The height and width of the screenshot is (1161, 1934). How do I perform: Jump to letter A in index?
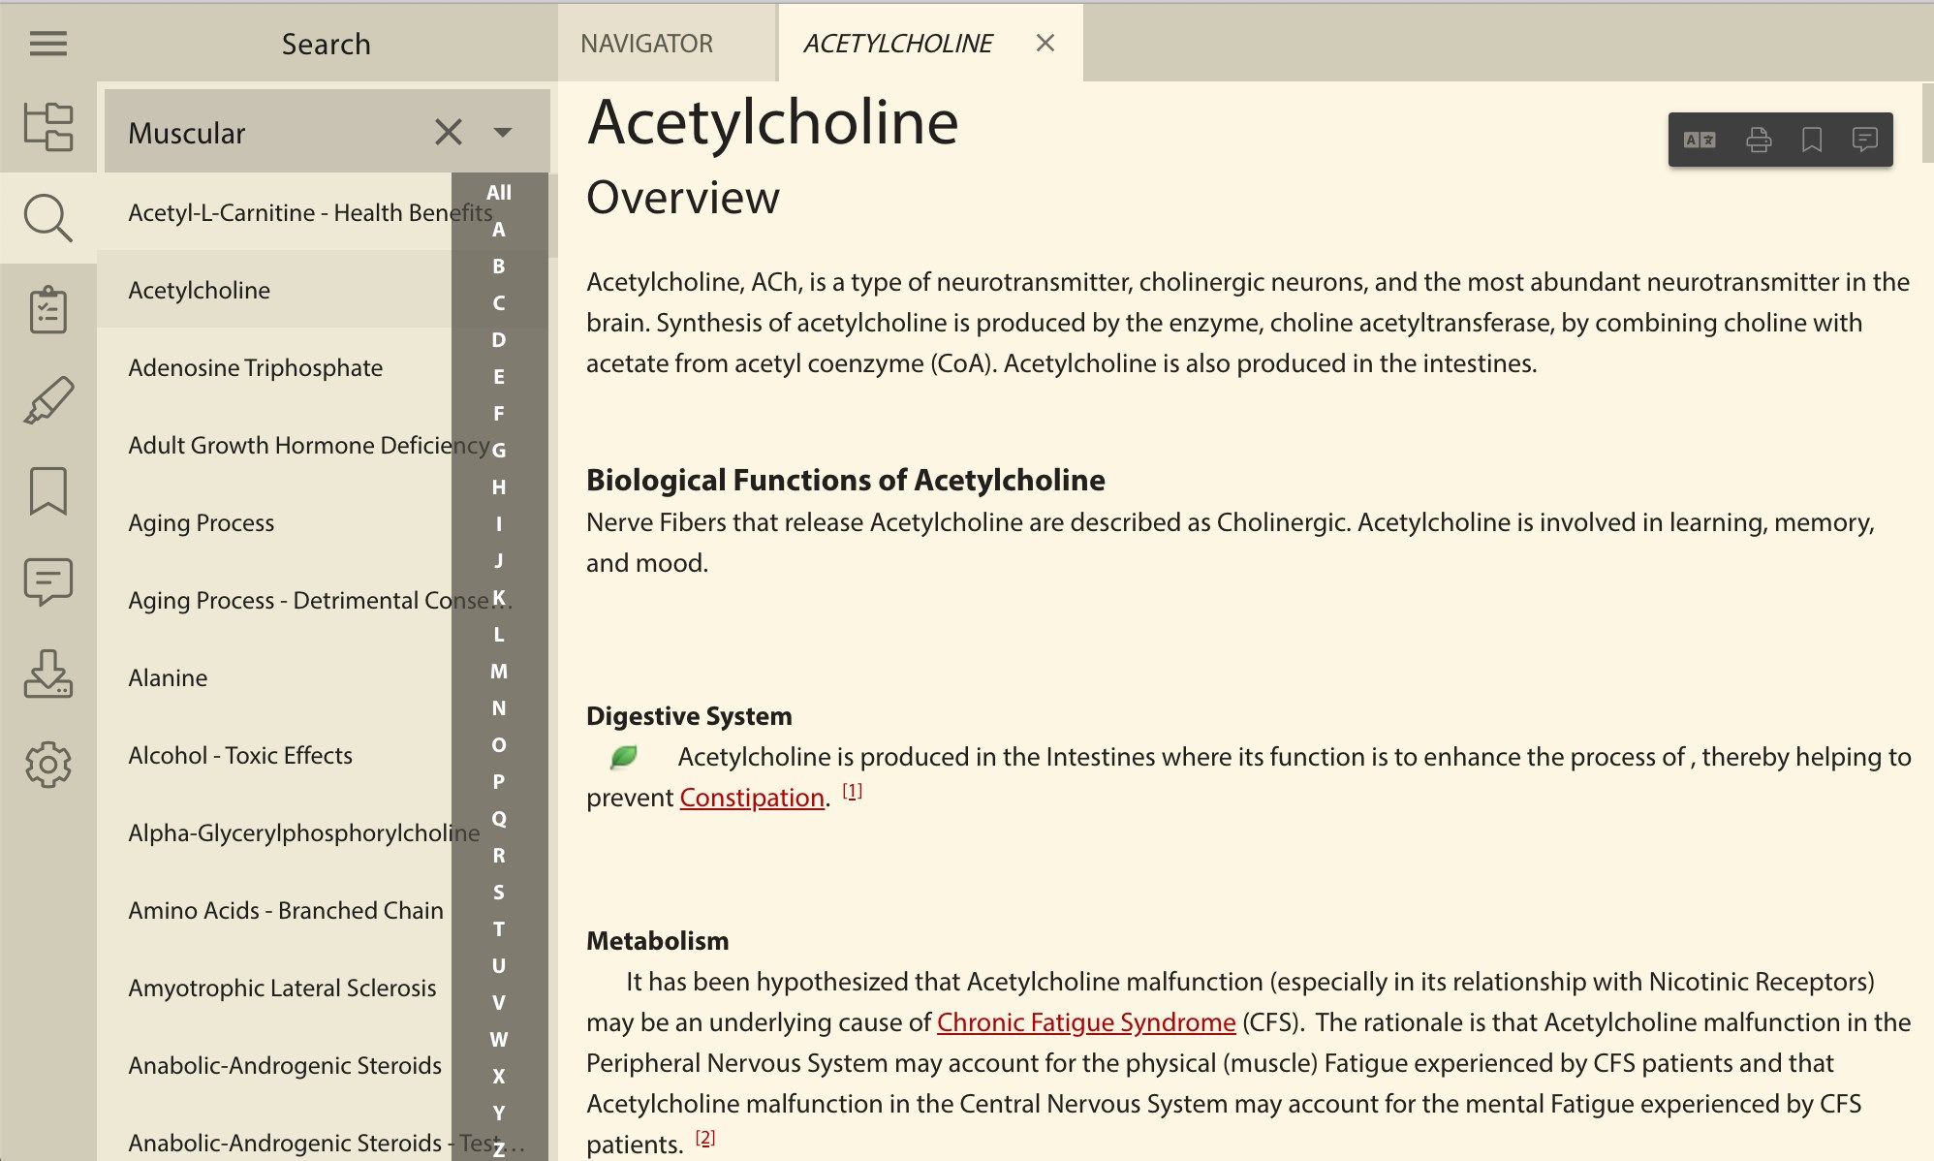[x=499, y=230]
